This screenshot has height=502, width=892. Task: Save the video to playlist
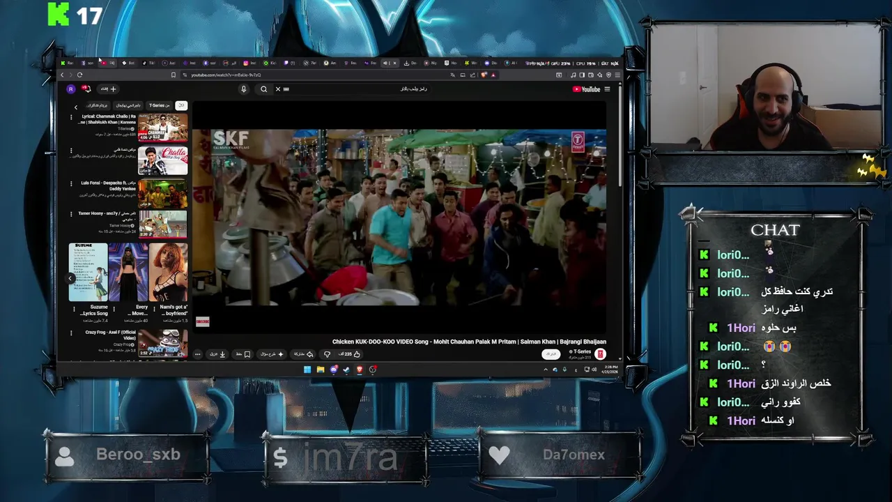coord(243,354)
